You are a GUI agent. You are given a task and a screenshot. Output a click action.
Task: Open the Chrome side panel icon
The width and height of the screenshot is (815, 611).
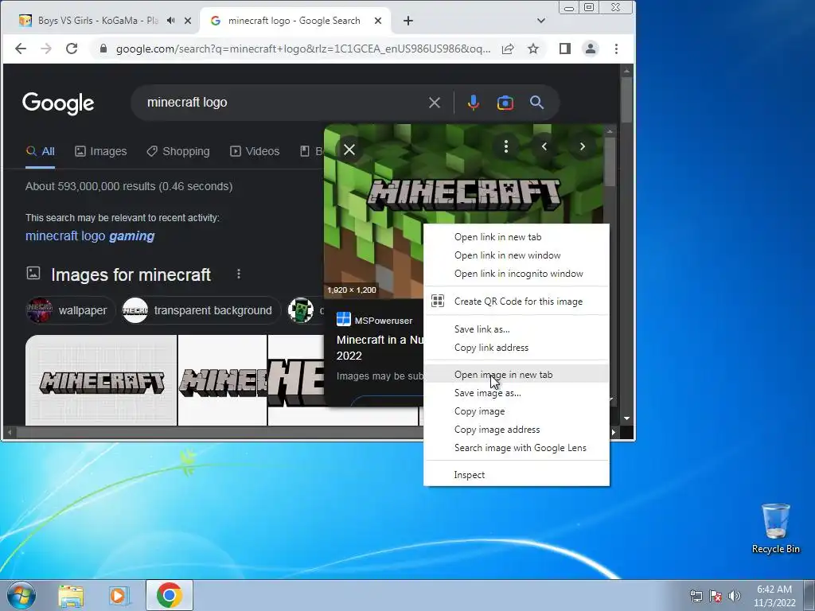pyautogui.click(x=565, y=49)
